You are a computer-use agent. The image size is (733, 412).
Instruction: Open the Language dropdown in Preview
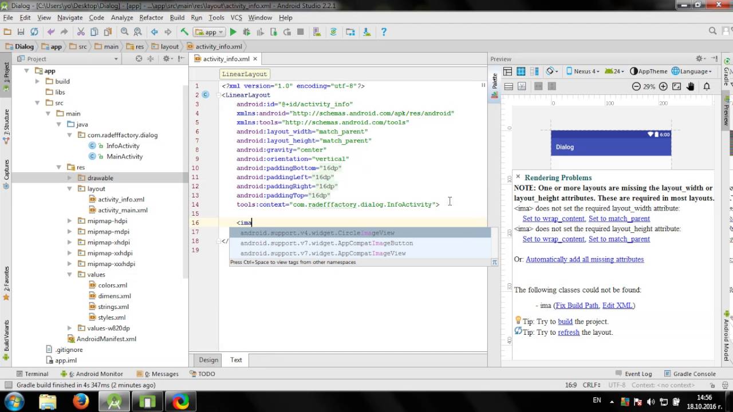coord(692,72)
